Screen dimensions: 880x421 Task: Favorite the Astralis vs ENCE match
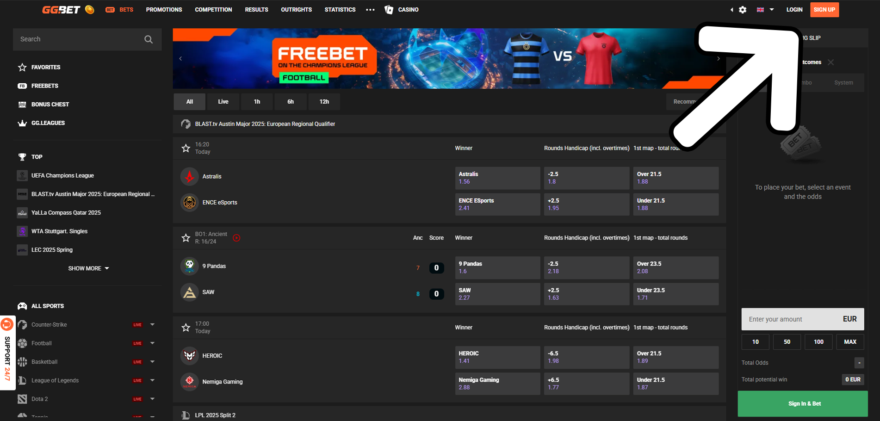pyautogui.click(x=186, y=148)
